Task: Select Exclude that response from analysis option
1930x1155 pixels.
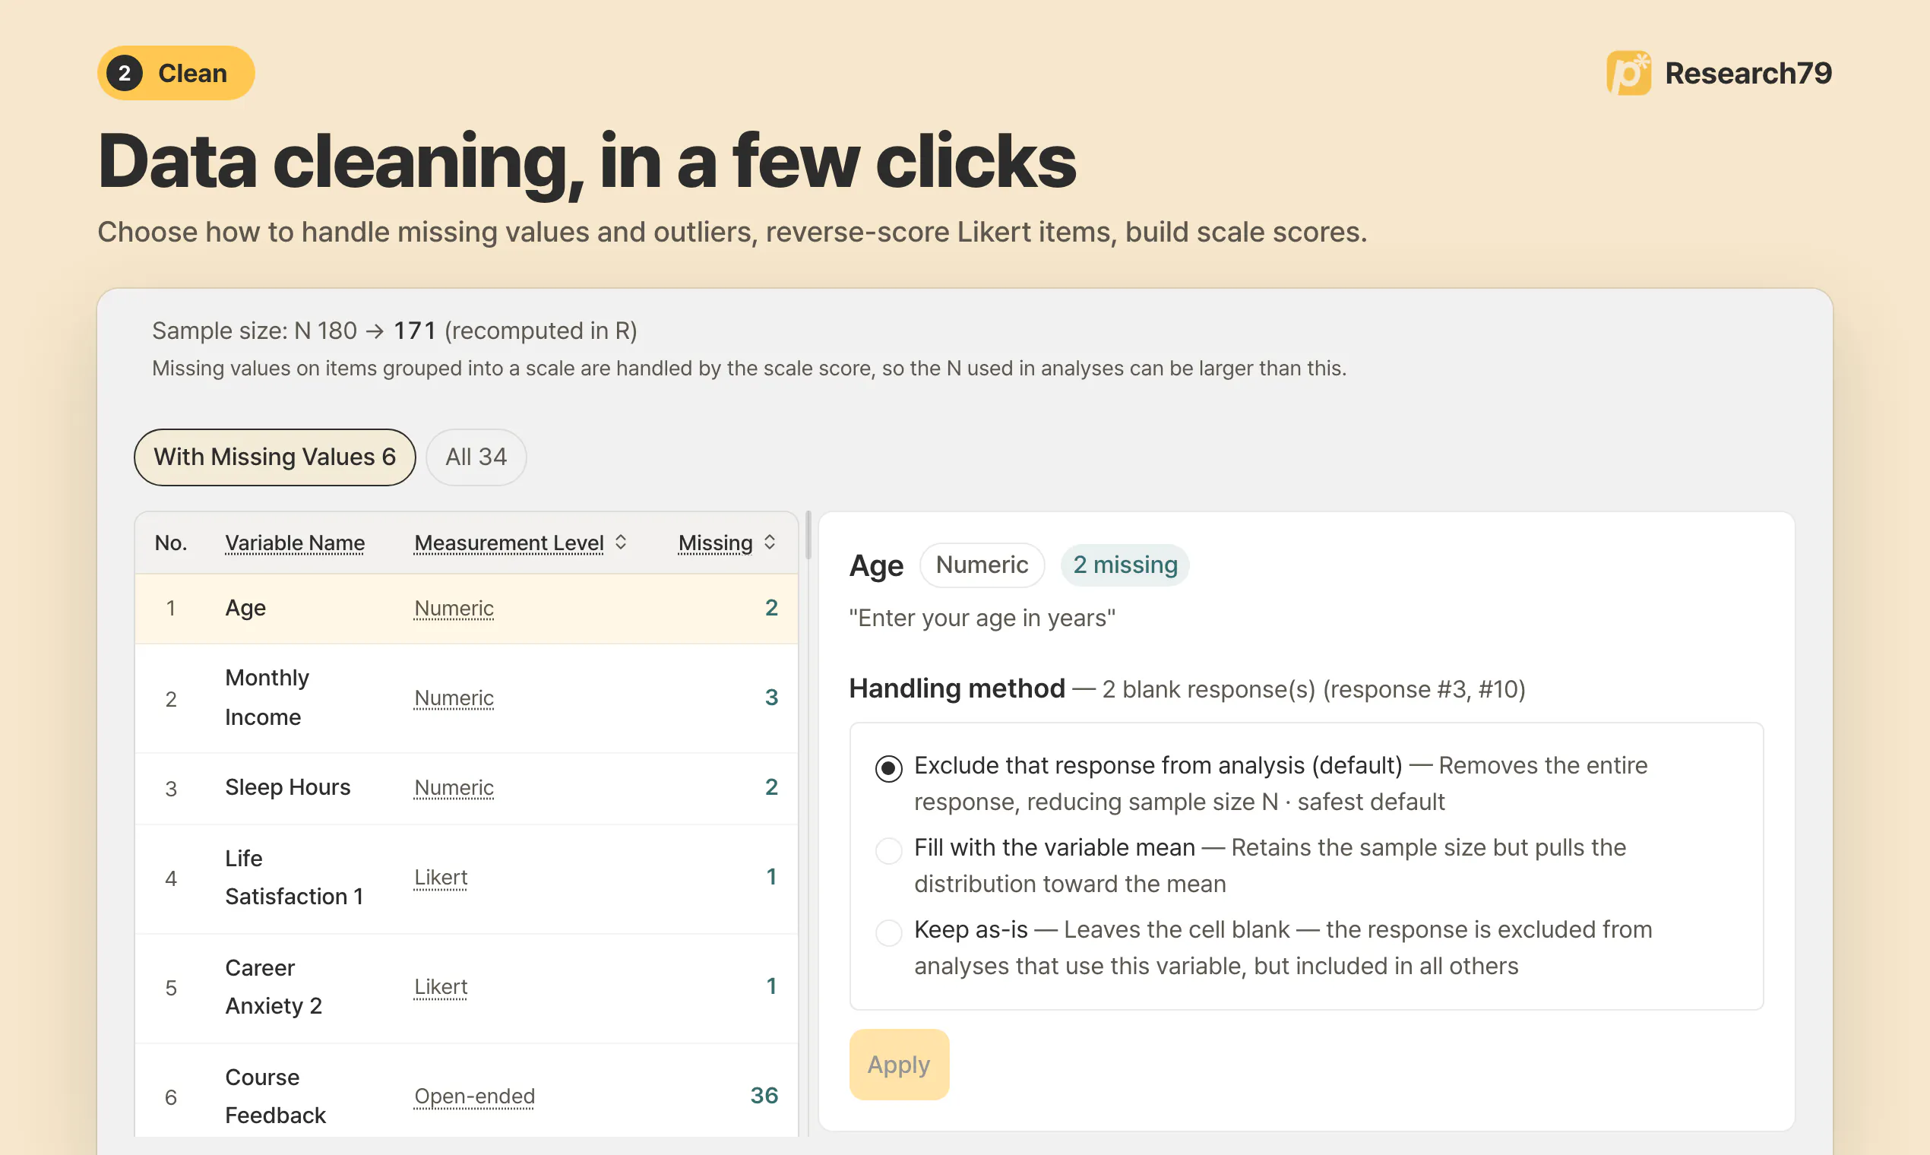Action: 888,768
